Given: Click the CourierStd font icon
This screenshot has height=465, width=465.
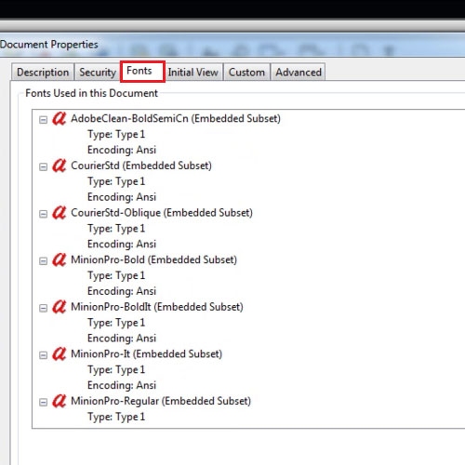Looking at the screenshot, I should (x=59, y=166).
